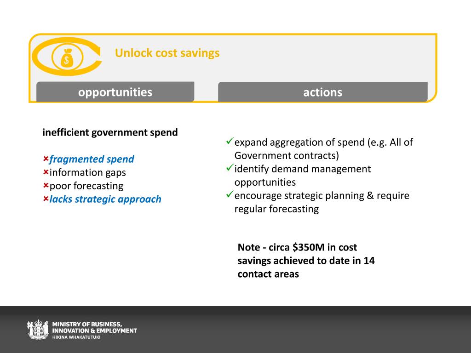
Task: Click the red cross beside 'poor forecasting'
Action: [46, 185]
